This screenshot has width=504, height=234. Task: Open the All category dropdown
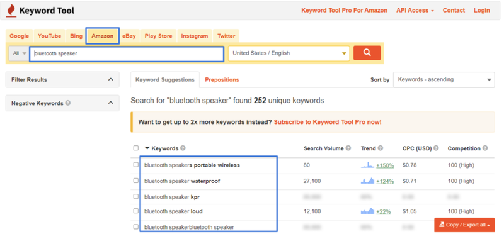pyautogui.click(x=19, y=53)
